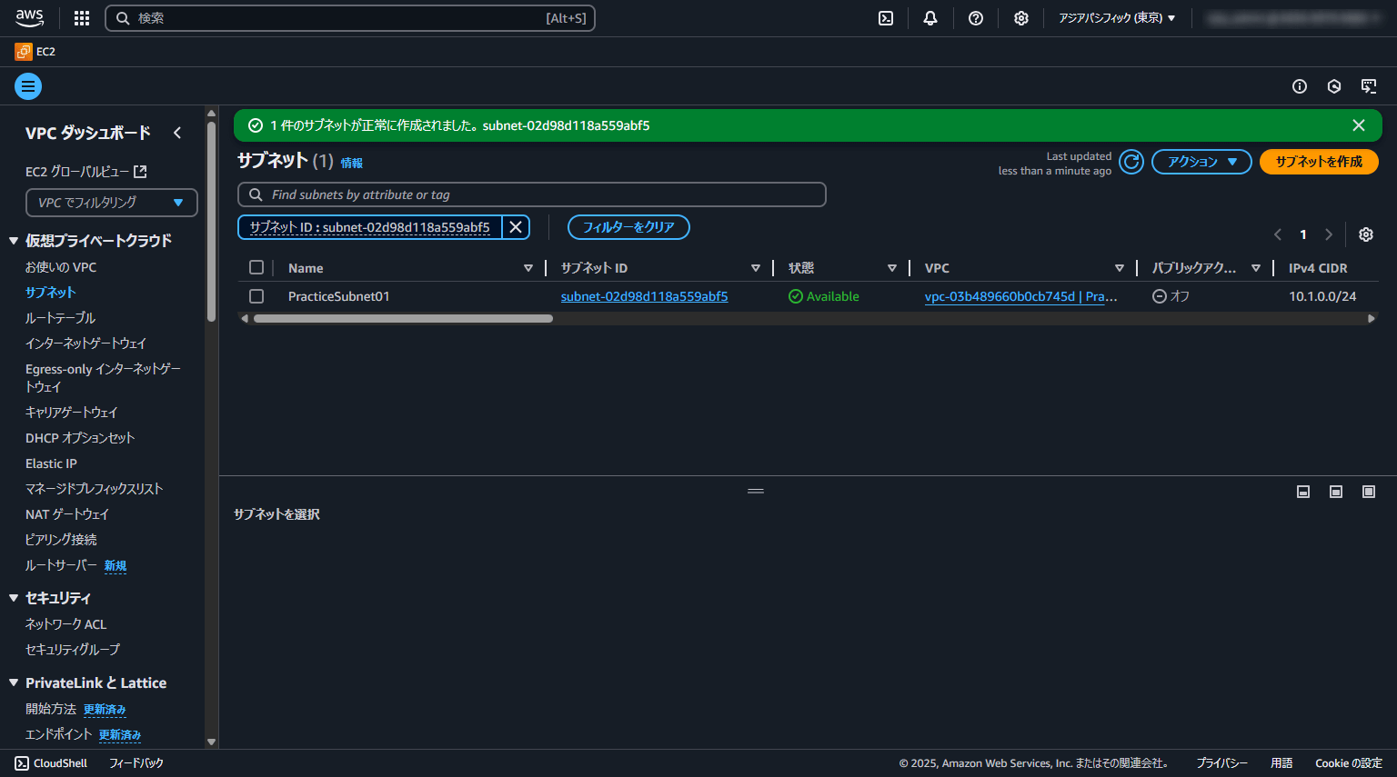Launch CloudShell from the top bar icon
Image resolution: width=1397 pixels, height=777 pixels.
886,18
